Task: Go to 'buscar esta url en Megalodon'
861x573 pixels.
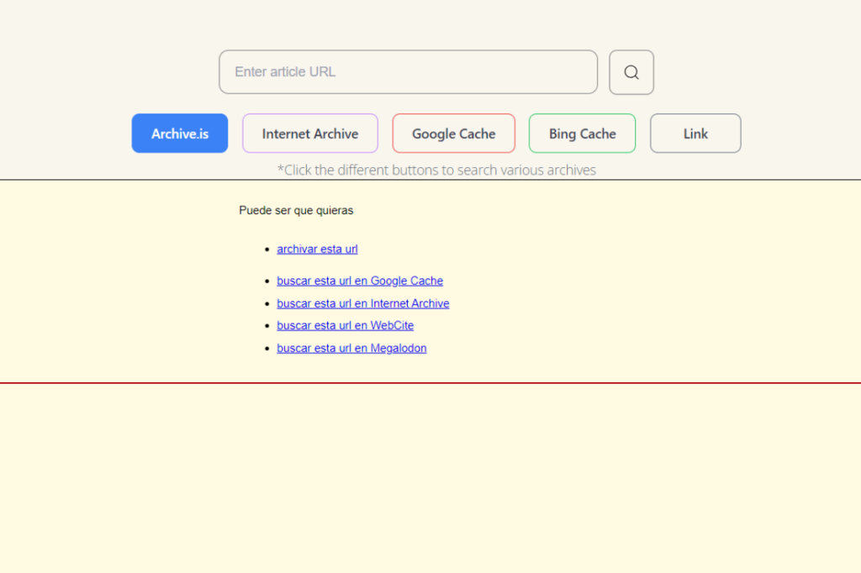Action: [351, 349]
